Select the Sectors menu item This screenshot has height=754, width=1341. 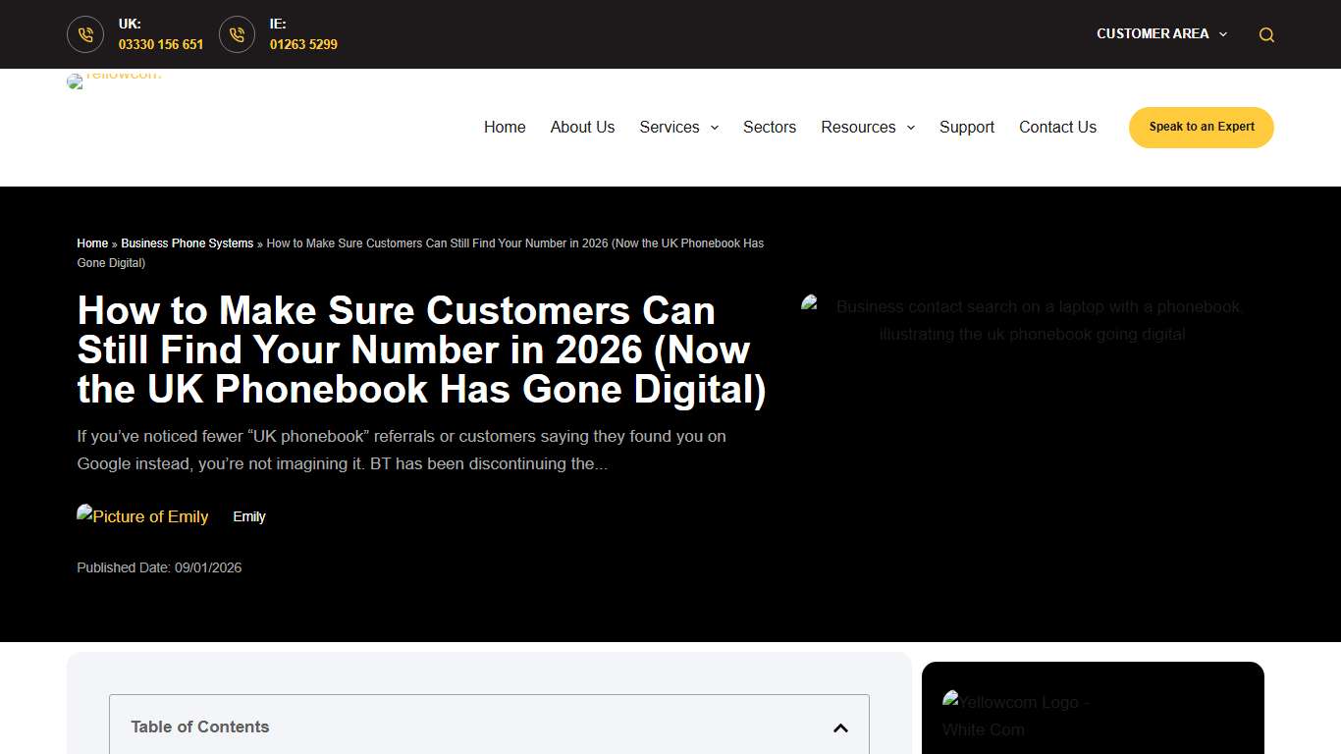coord(770,127)
